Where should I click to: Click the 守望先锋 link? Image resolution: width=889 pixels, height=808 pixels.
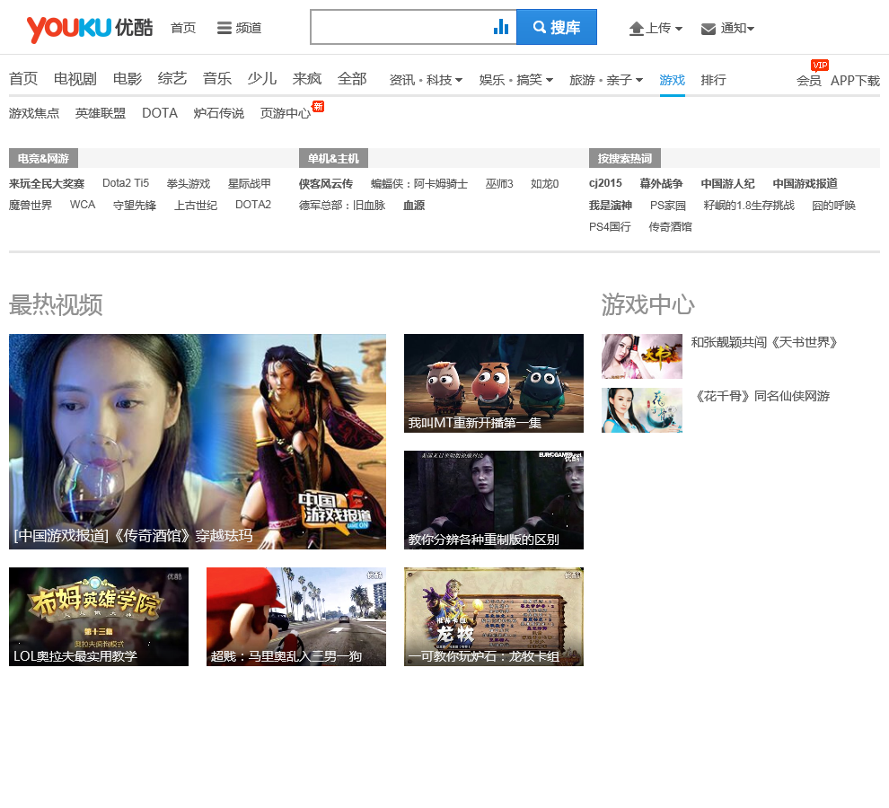[135, 206]
